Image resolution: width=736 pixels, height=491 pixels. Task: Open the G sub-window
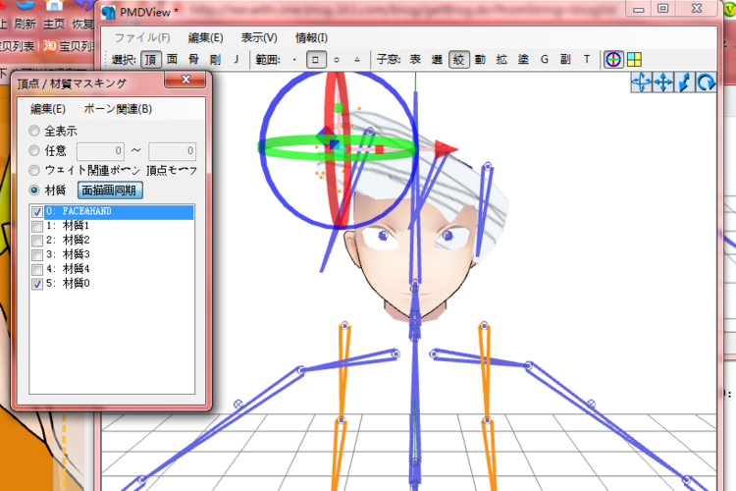click(x=545, y=59)
